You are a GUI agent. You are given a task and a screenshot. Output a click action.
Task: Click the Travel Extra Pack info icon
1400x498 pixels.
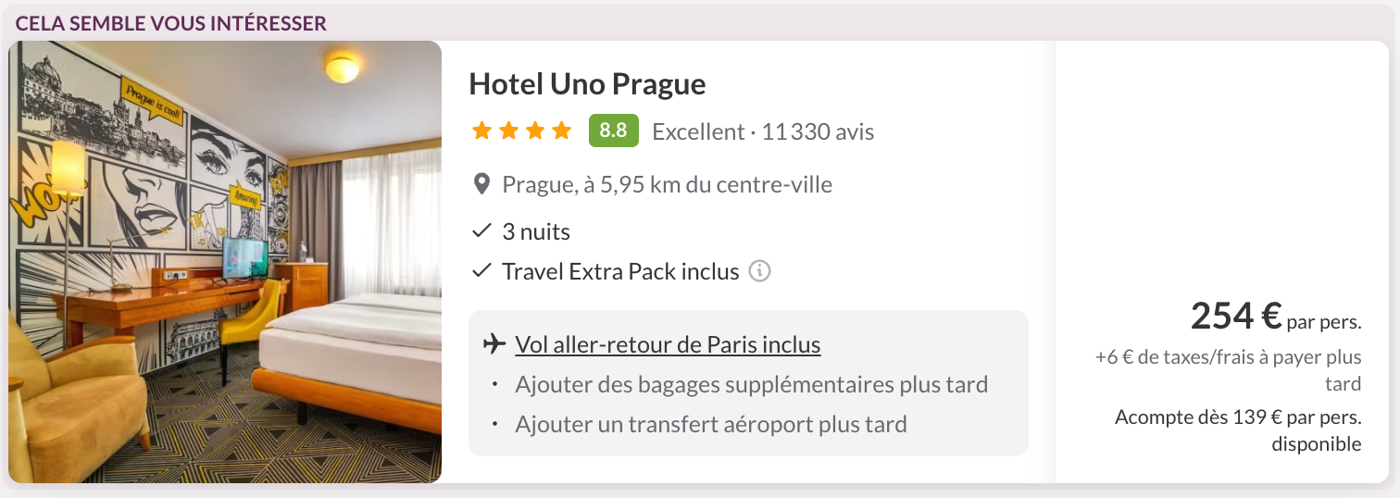(x=759, y=271)
